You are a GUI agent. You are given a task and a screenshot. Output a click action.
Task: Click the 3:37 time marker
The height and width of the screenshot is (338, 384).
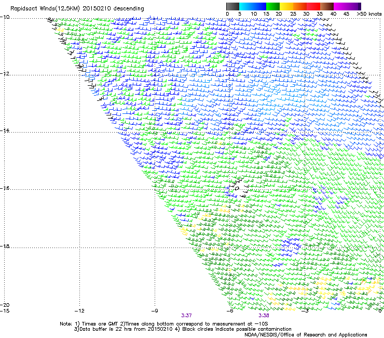(x=186, y=316)
